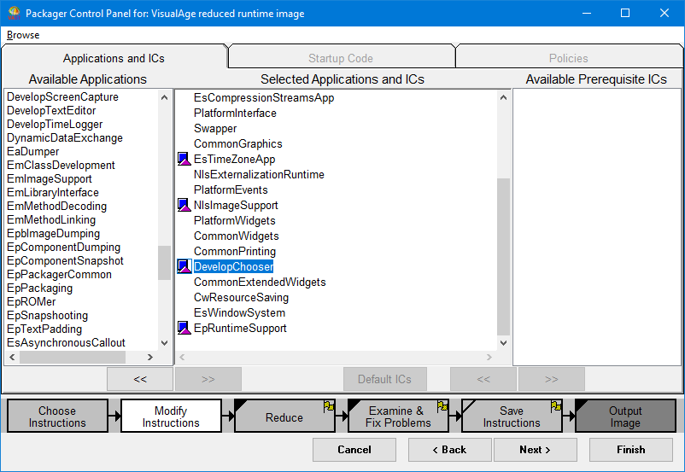Switch to the Applications and ICs tab
Image resolution: width=685 pixels, height=472 pixels.
[x=114, y=58]
